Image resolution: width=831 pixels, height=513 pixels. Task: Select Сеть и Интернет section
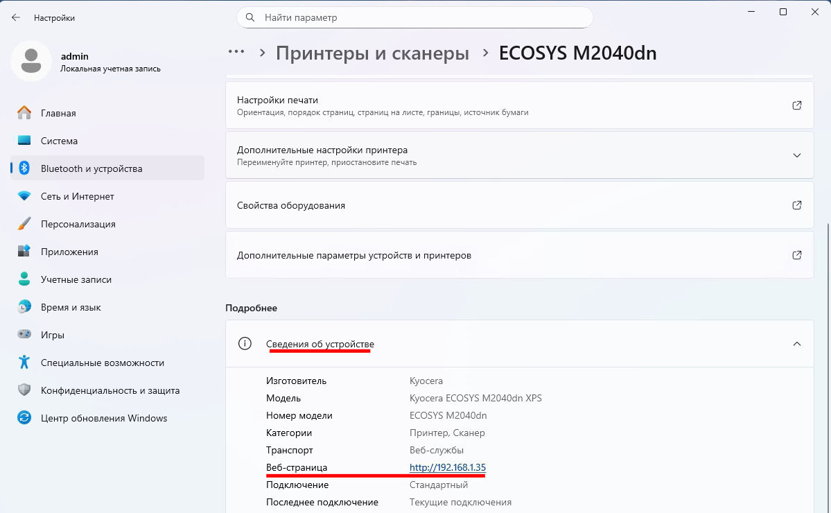point(107,196)
